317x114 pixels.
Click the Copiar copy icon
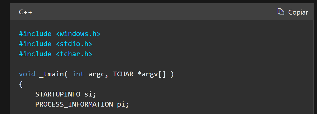[x=281, y=12]
